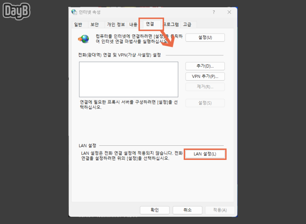Switch to the 일반 (General) tab
This screenshot has height=224, width=306.
[x=79, y=24]
